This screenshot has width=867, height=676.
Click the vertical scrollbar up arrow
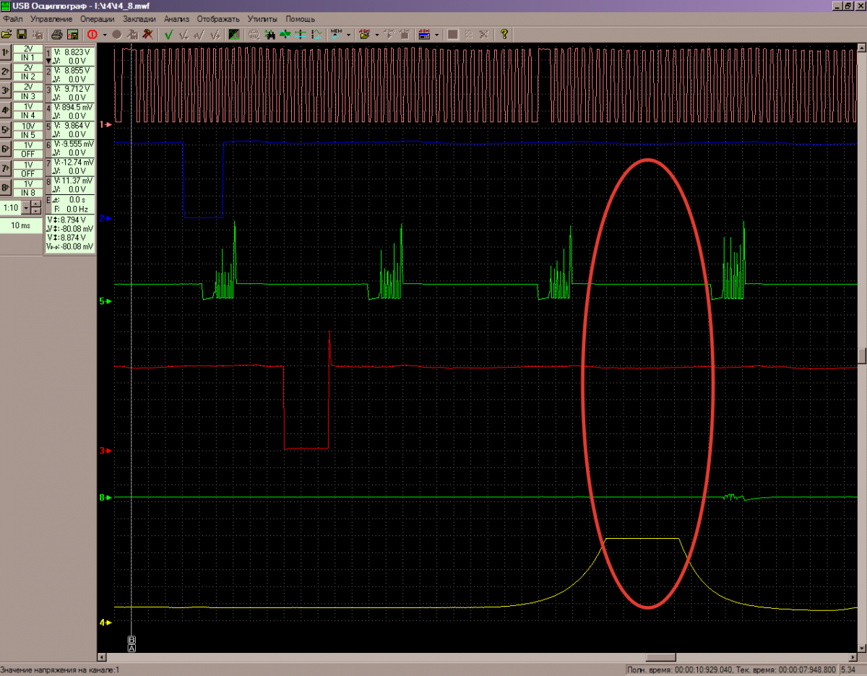pyautogui.click(x=862, y=48)
